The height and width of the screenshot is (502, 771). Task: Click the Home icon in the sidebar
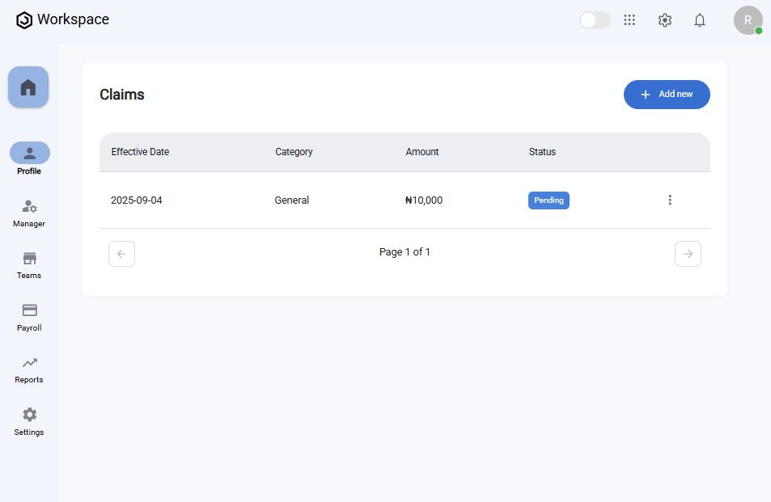(x=28, y=87)
